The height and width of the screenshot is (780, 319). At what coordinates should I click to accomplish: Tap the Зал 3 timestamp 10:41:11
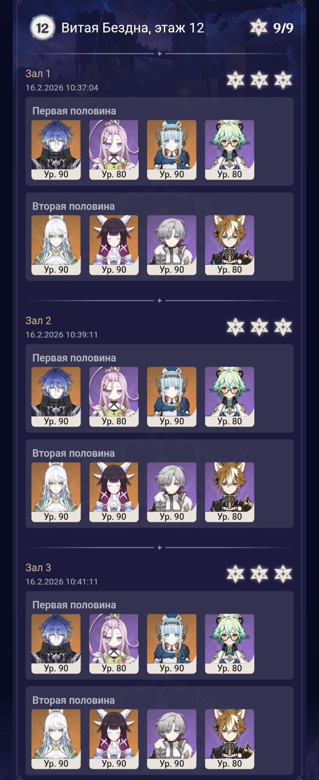coord(62,581)
